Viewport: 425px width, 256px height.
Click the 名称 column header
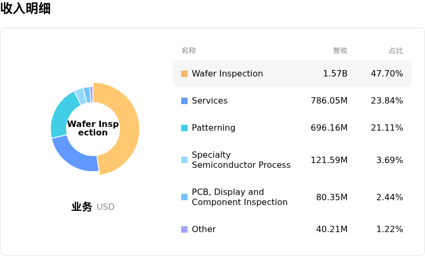(x=189, y=50)
